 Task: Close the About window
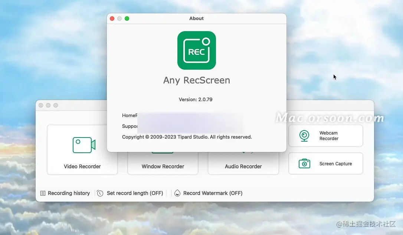(x=112, y=19)
